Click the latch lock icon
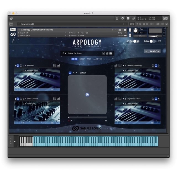177x177 pixels. pyautogui.click(x=138, y=41)
